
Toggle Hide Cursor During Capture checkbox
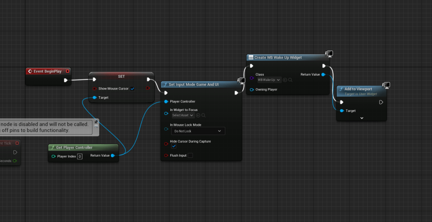pos(174,146)
